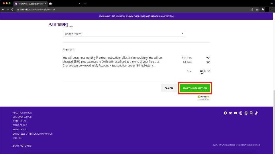Click the Gift Card amount

pos(208,62)
